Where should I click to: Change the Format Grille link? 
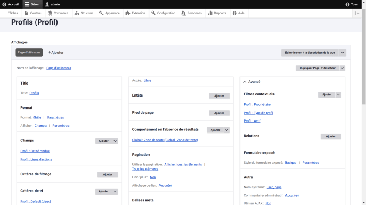click(37, 118)
